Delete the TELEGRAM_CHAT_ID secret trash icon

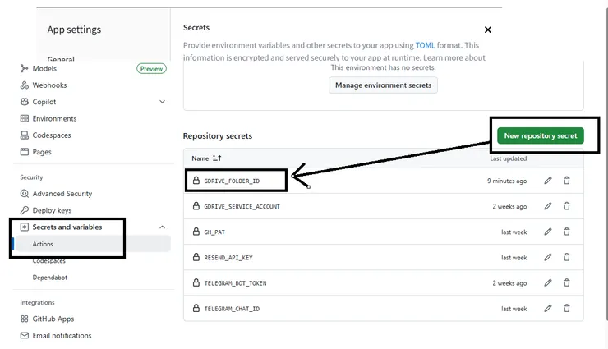point(567,309)
